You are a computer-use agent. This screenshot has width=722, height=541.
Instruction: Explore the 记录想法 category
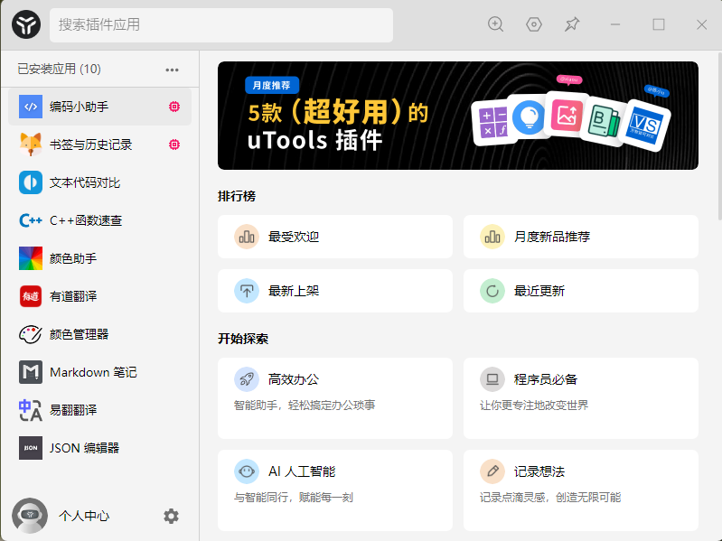pos(581,490)
